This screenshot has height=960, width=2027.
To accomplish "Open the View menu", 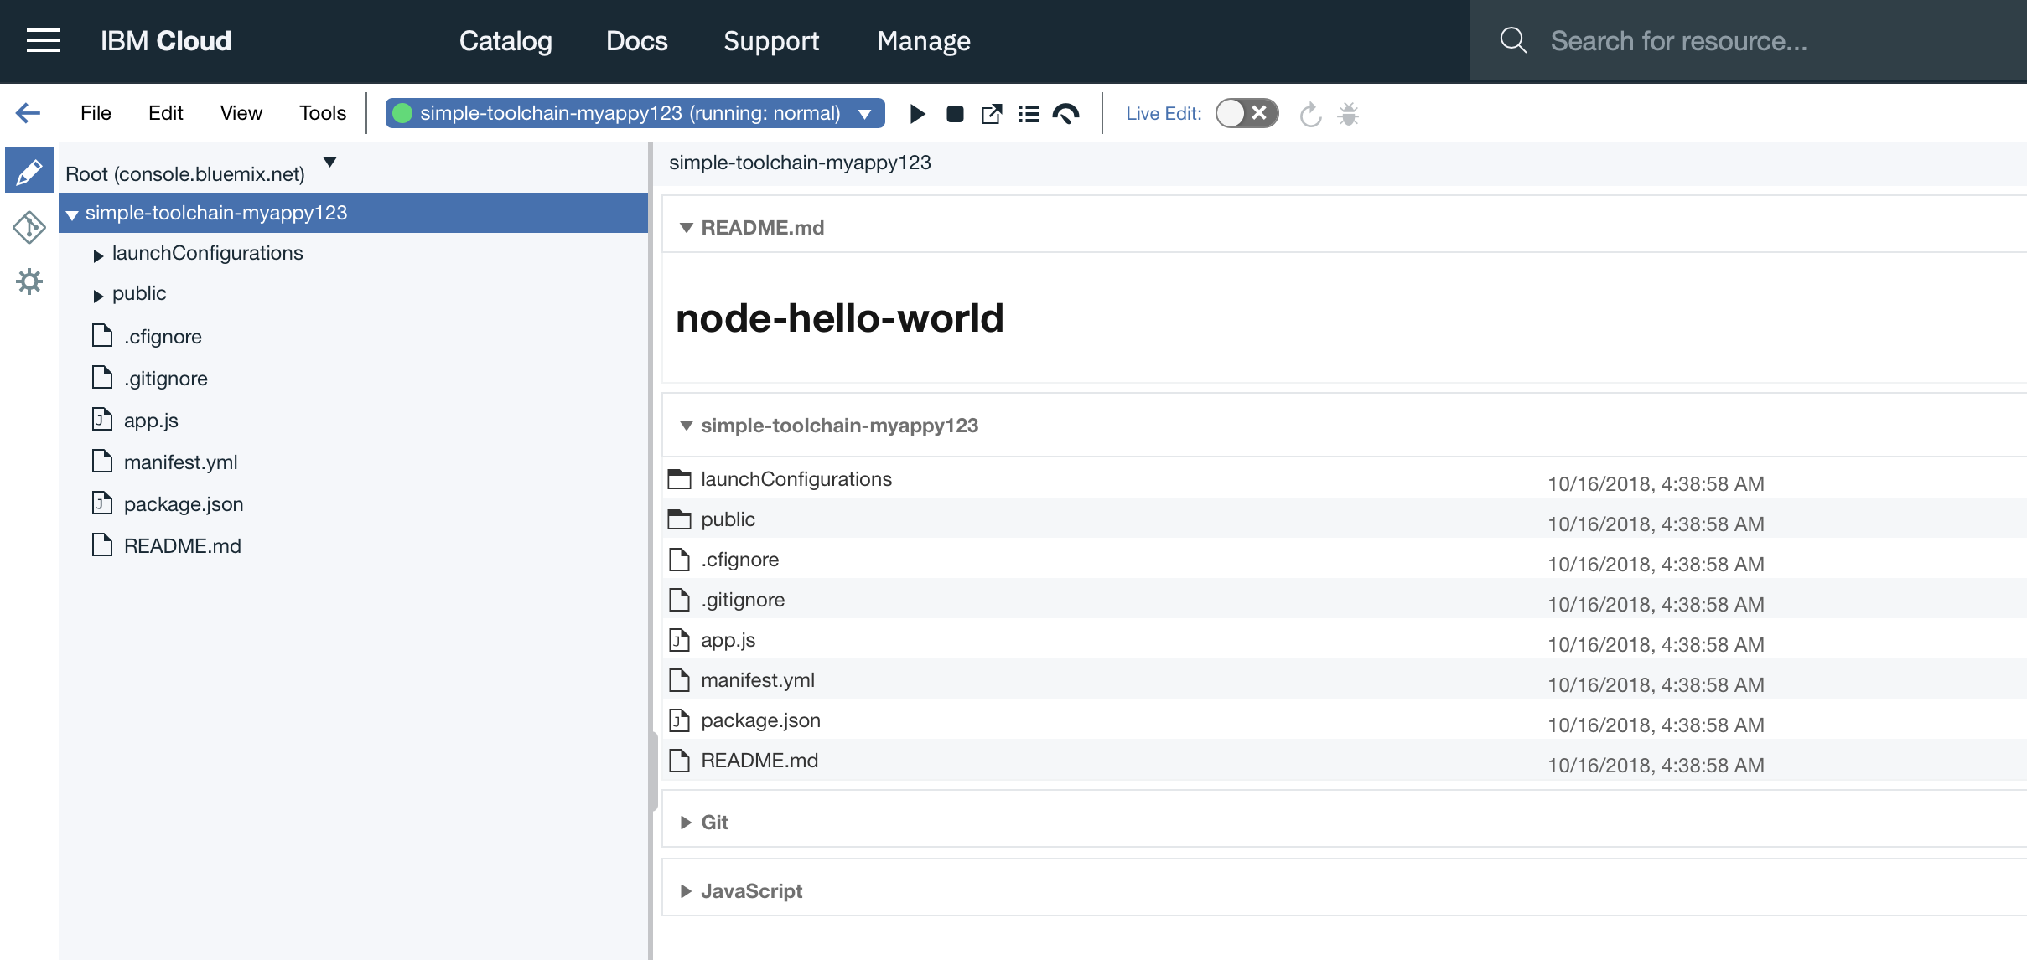I will point(241,113).
